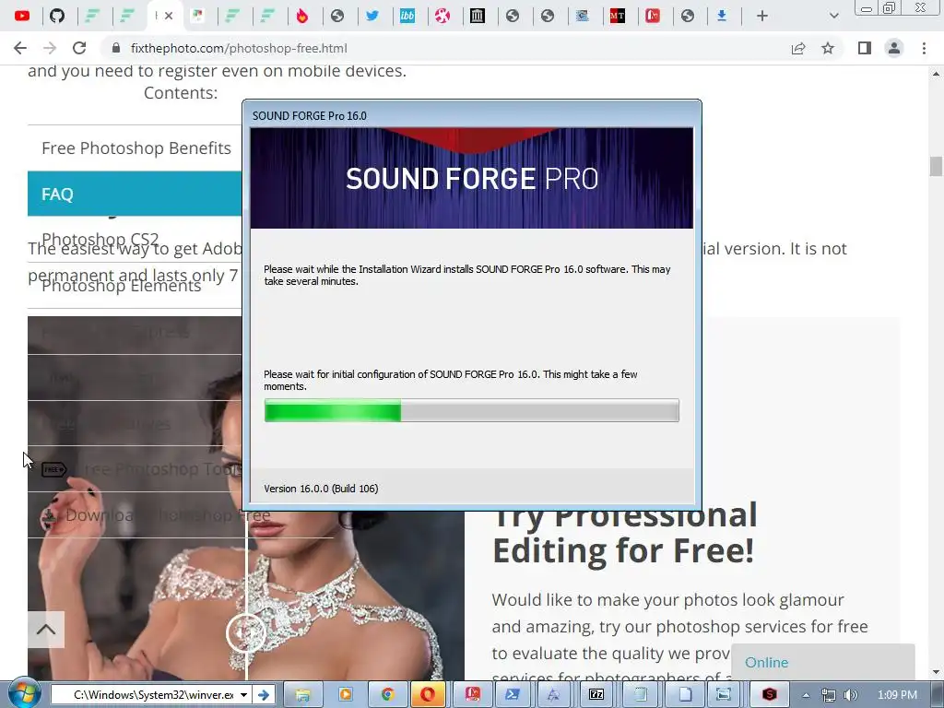Open the volume tray icon
The image size is (944, 708).
851,695
